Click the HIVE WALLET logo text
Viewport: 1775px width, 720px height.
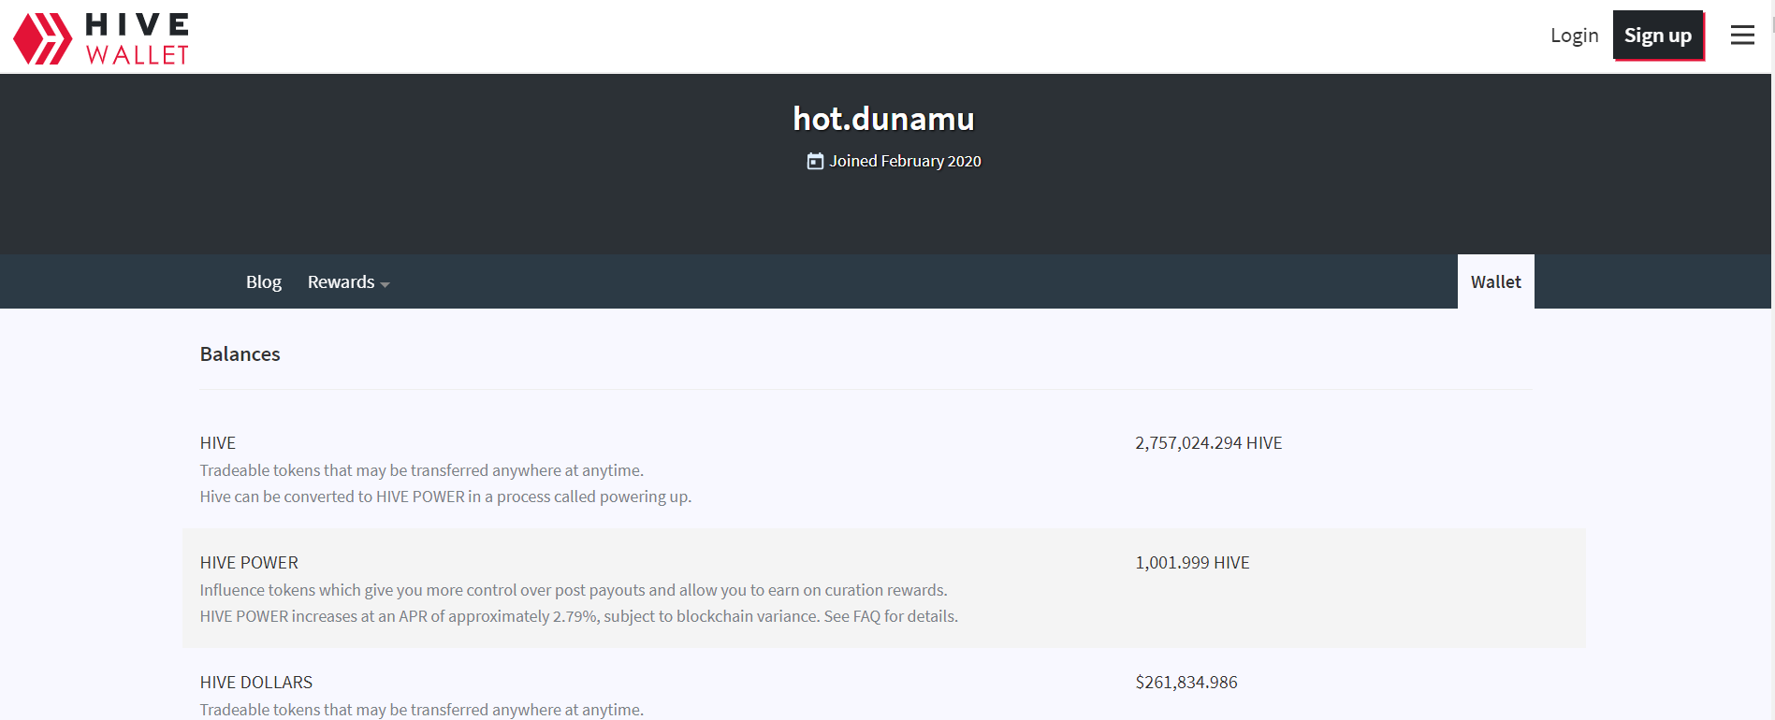[x=138, y=38]
